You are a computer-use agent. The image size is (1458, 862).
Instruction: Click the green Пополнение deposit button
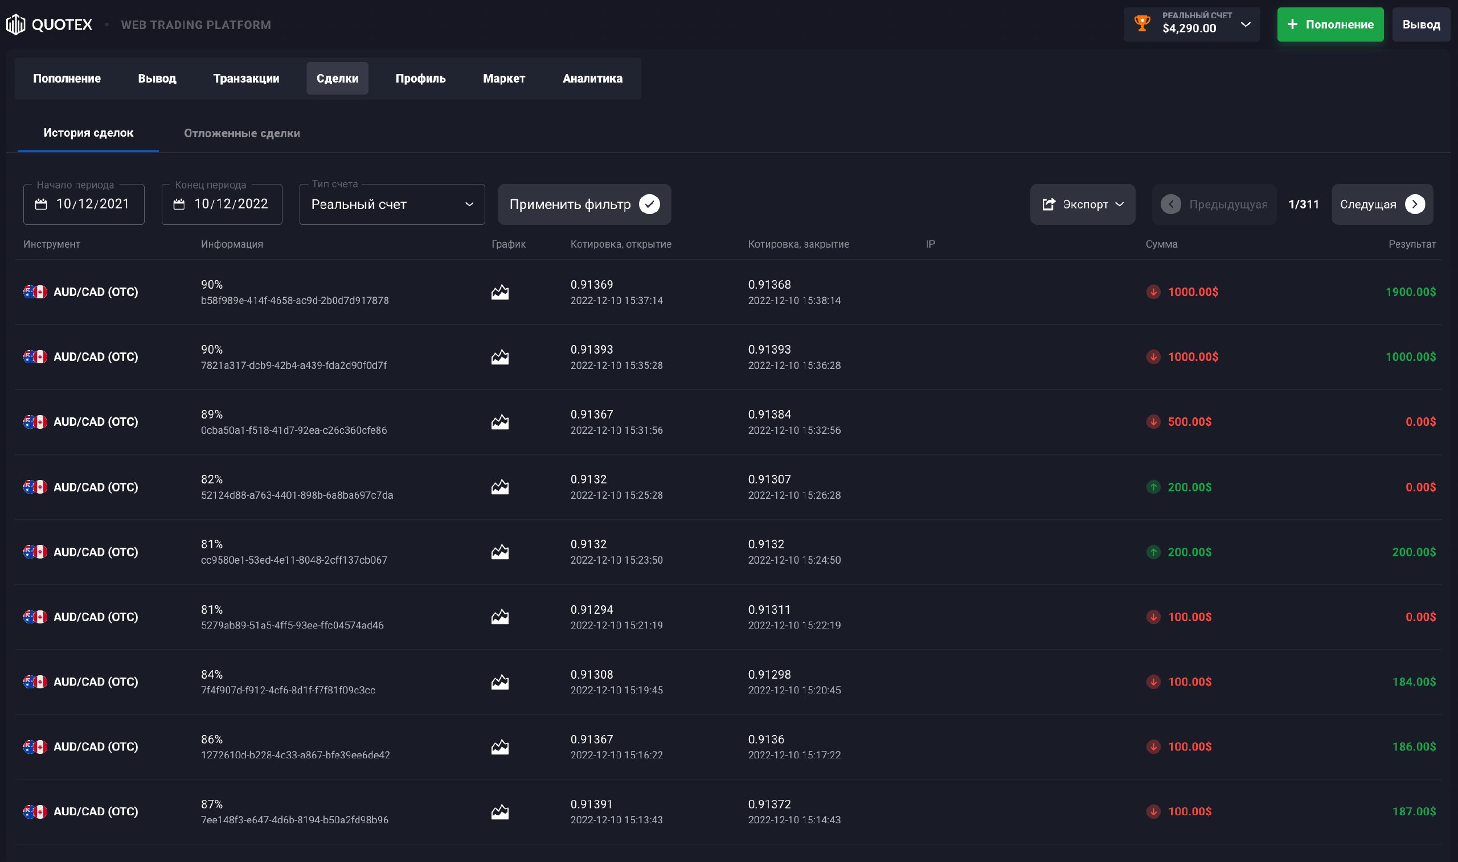[x=1330, y=24]
